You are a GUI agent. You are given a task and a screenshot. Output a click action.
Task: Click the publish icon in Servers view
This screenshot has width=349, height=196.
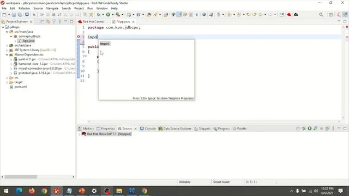[327, 128]
